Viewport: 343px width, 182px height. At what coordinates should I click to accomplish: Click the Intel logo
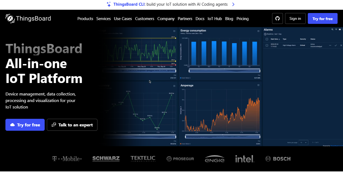245,159
